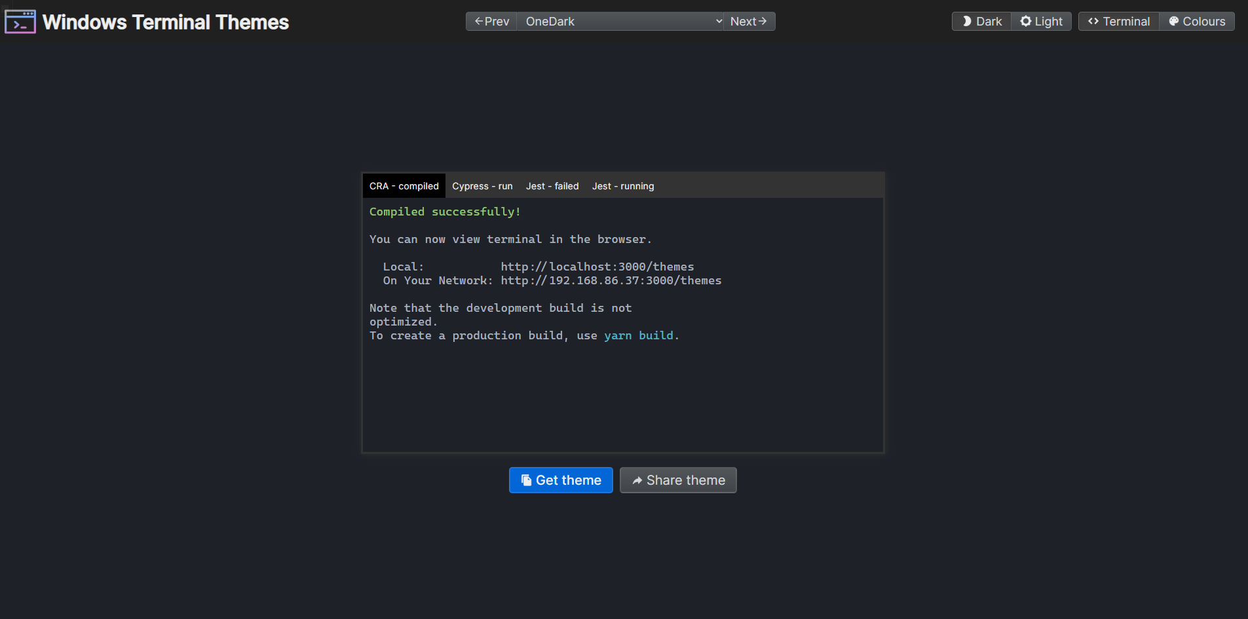1248x619 pixels.
Task: Click the localhost:3000/themes URL in terminal
Action: 597,267
